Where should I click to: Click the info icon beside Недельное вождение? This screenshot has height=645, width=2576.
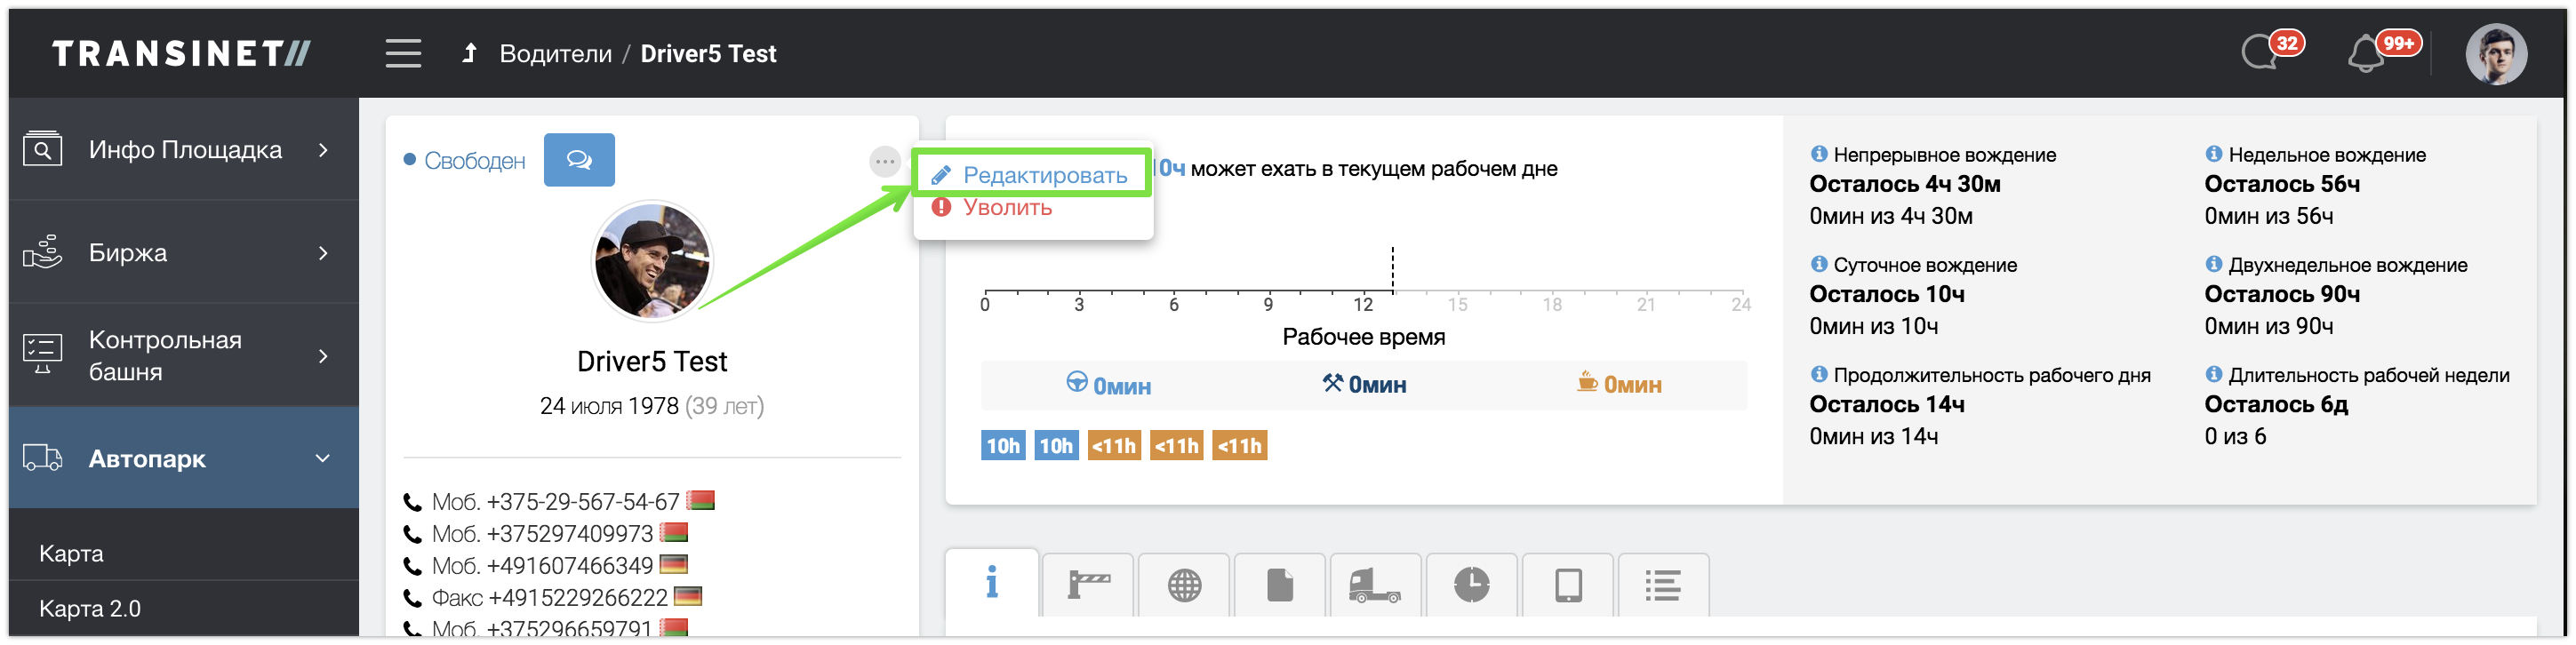(2214, 154)
